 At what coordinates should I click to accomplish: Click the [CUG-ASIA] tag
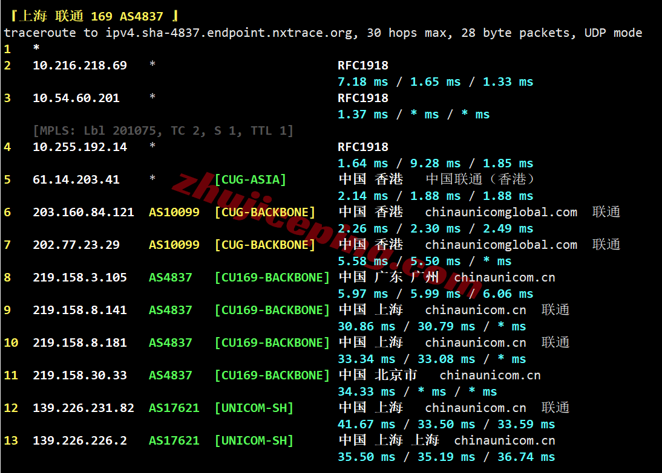click(251, 179)
